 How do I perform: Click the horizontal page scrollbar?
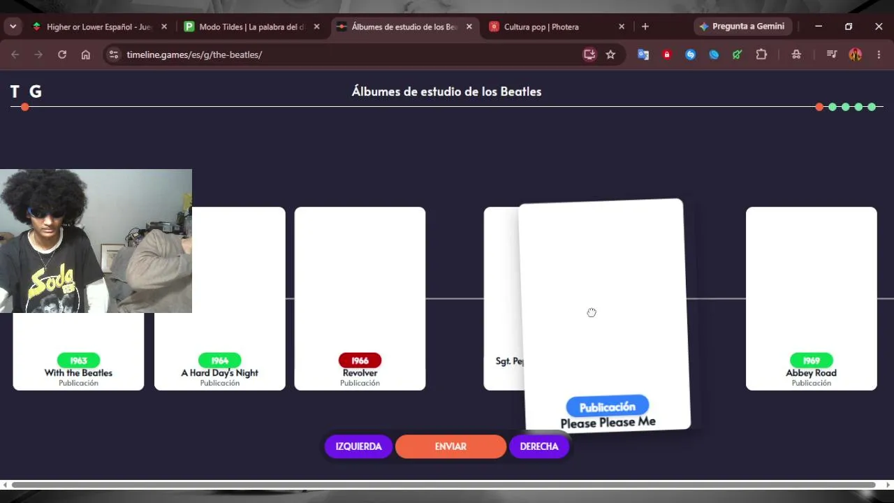pyautogui.click(x=444, y=485)
